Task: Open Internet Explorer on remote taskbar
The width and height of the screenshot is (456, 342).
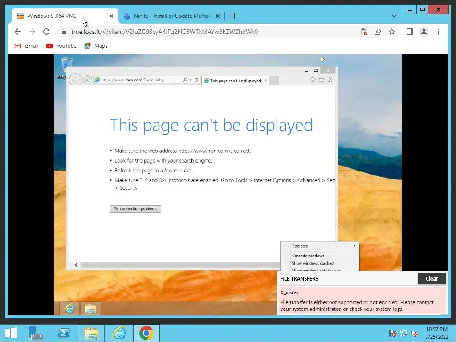Action: point(69,309)
